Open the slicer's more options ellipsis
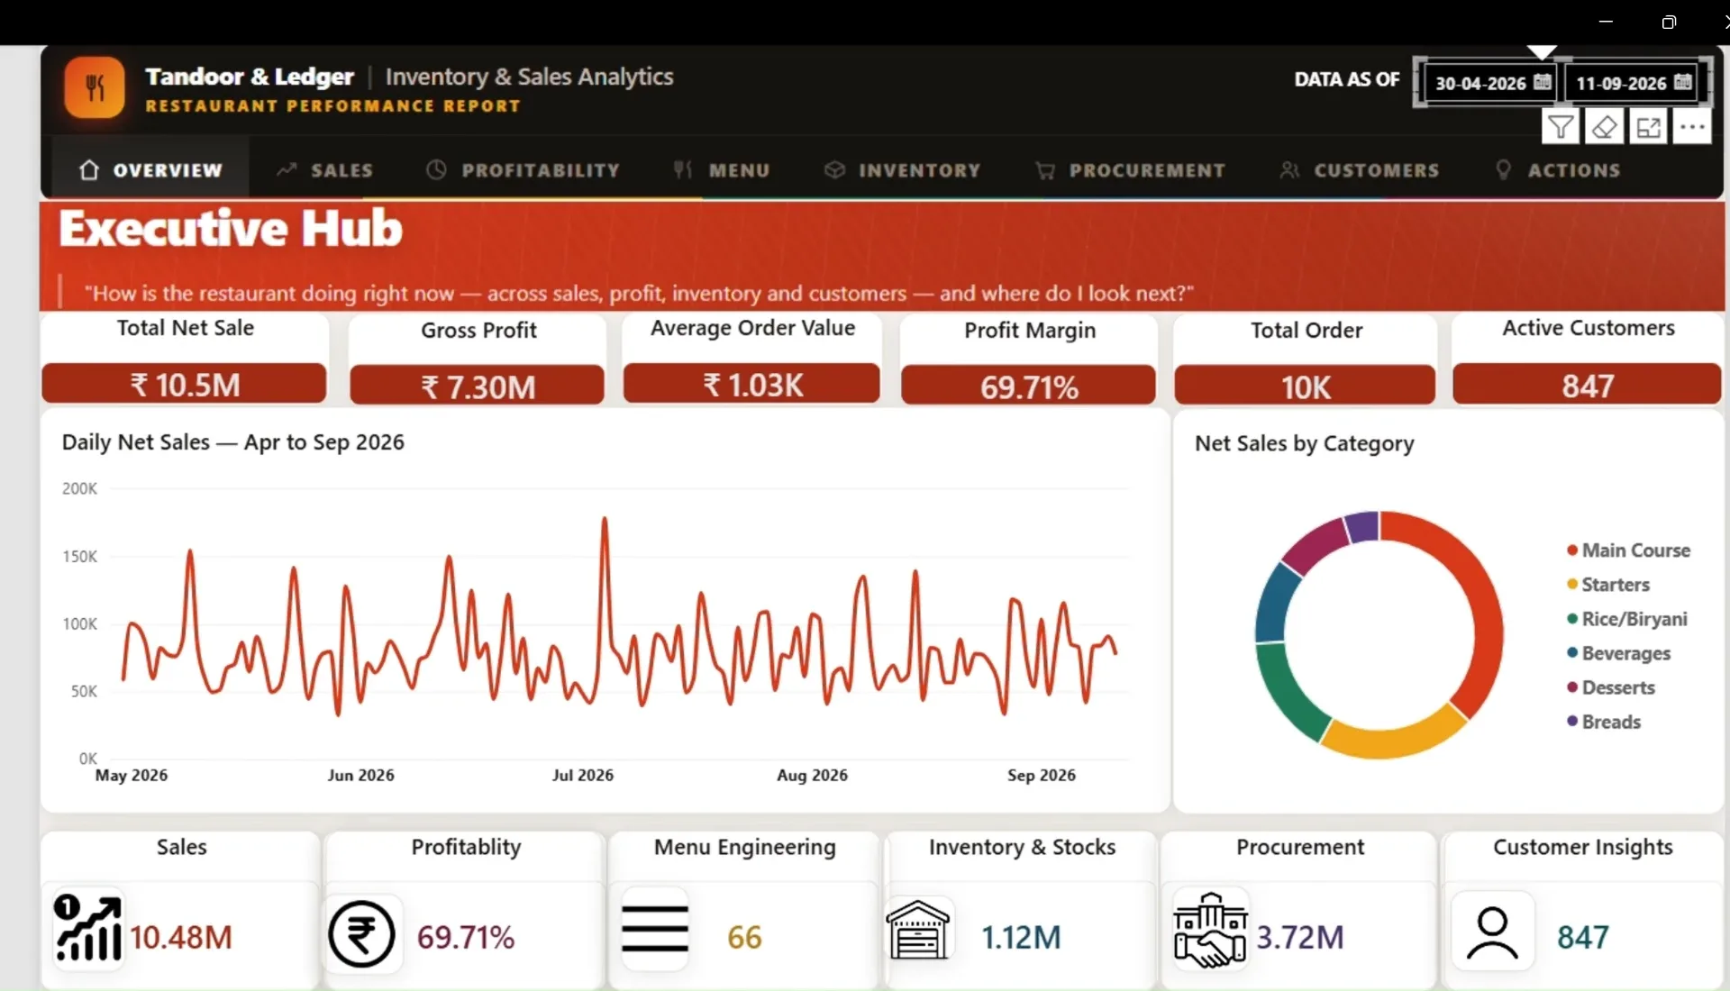This screenshot has height=991, width=1730. tap(1692, 127)
